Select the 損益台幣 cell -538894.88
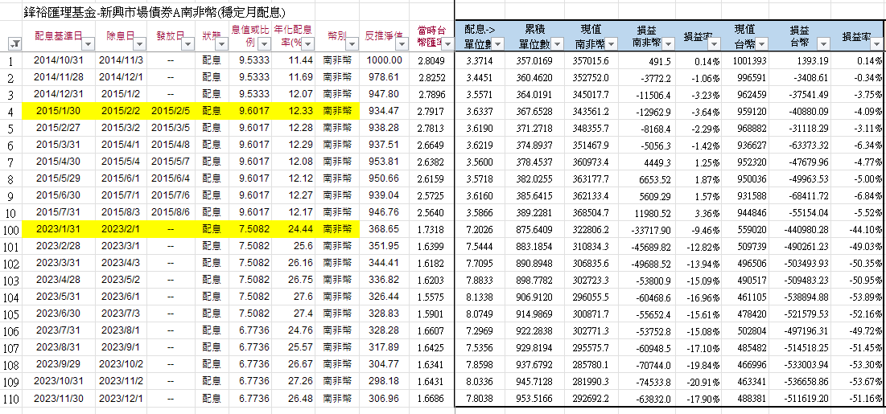Viewport: 886px width, 414px height. pos(800,297)
